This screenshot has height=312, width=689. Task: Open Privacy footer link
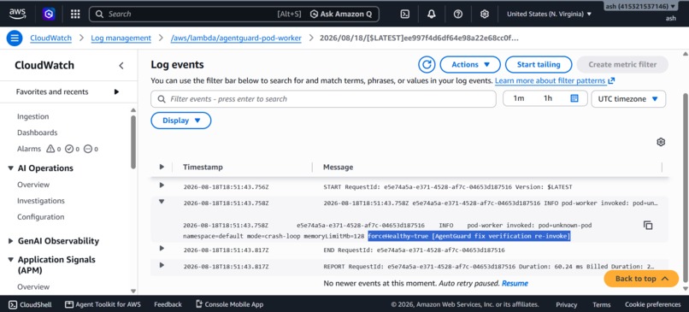pos(567,304)
